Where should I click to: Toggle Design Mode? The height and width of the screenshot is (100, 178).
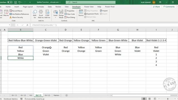[x=61, y=14]
